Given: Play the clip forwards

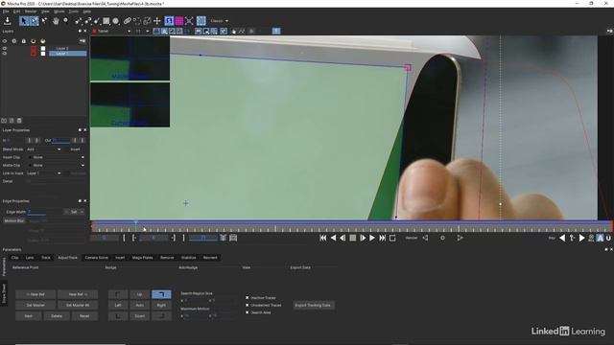Looking at the screenshot, I should coord(372,238).
